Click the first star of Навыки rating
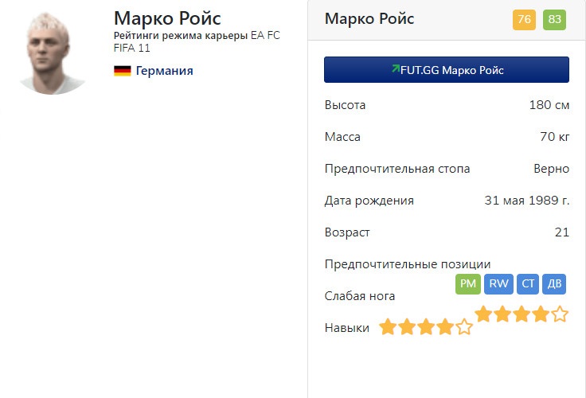 coord(388,326)
